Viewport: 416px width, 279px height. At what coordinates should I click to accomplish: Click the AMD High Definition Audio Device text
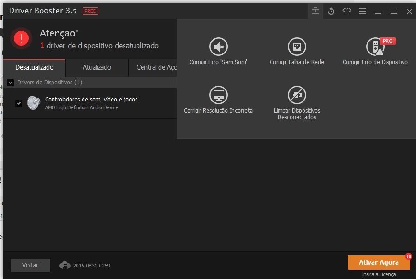82,107
